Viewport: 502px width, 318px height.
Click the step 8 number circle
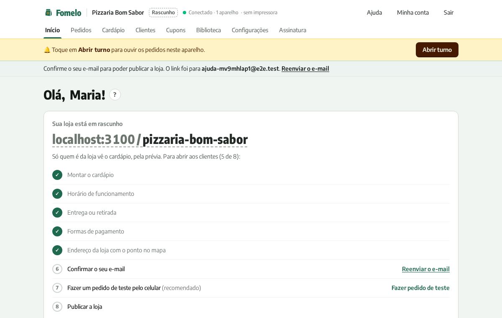point(57,307)
